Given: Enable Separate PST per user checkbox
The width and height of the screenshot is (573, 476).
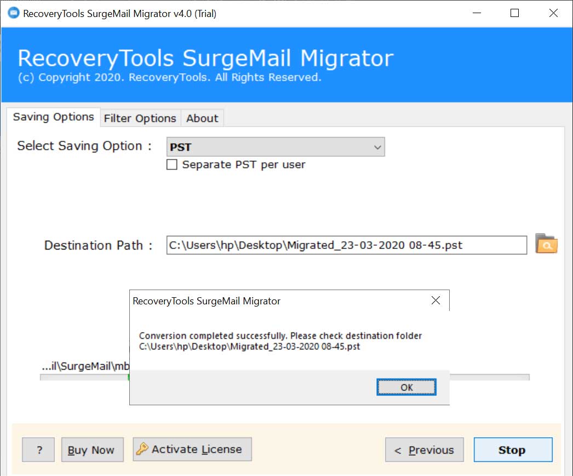Looking at the screenshot, I should click(172, 165).
